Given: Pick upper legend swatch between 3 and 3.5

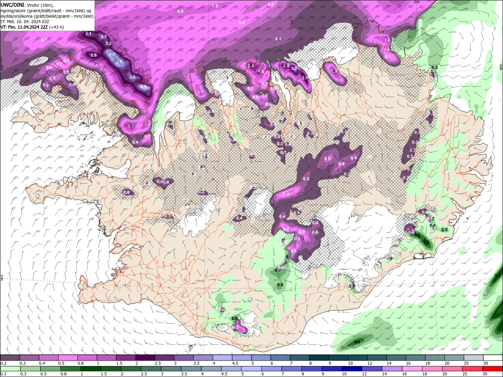Looking at the screenshot, I should tap(184, 357).
